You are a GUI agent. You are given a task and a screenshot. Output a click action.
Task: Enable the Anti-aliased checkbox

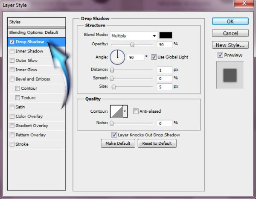click(x=136, y=111)
